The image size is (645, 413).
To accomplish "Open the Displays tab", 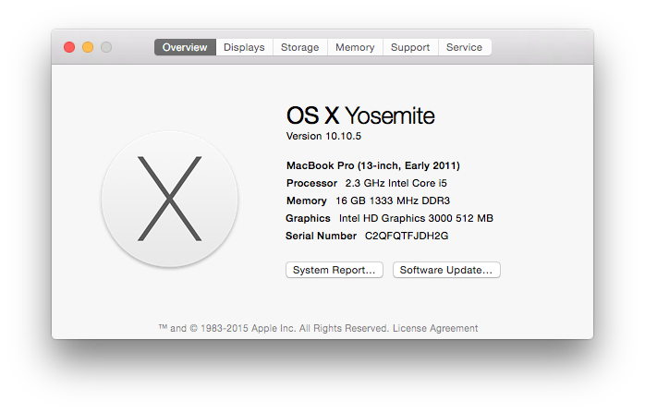I will tap(244, 47).
